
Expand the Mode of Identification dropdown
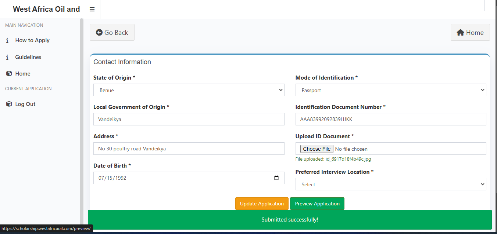point(390,90)
